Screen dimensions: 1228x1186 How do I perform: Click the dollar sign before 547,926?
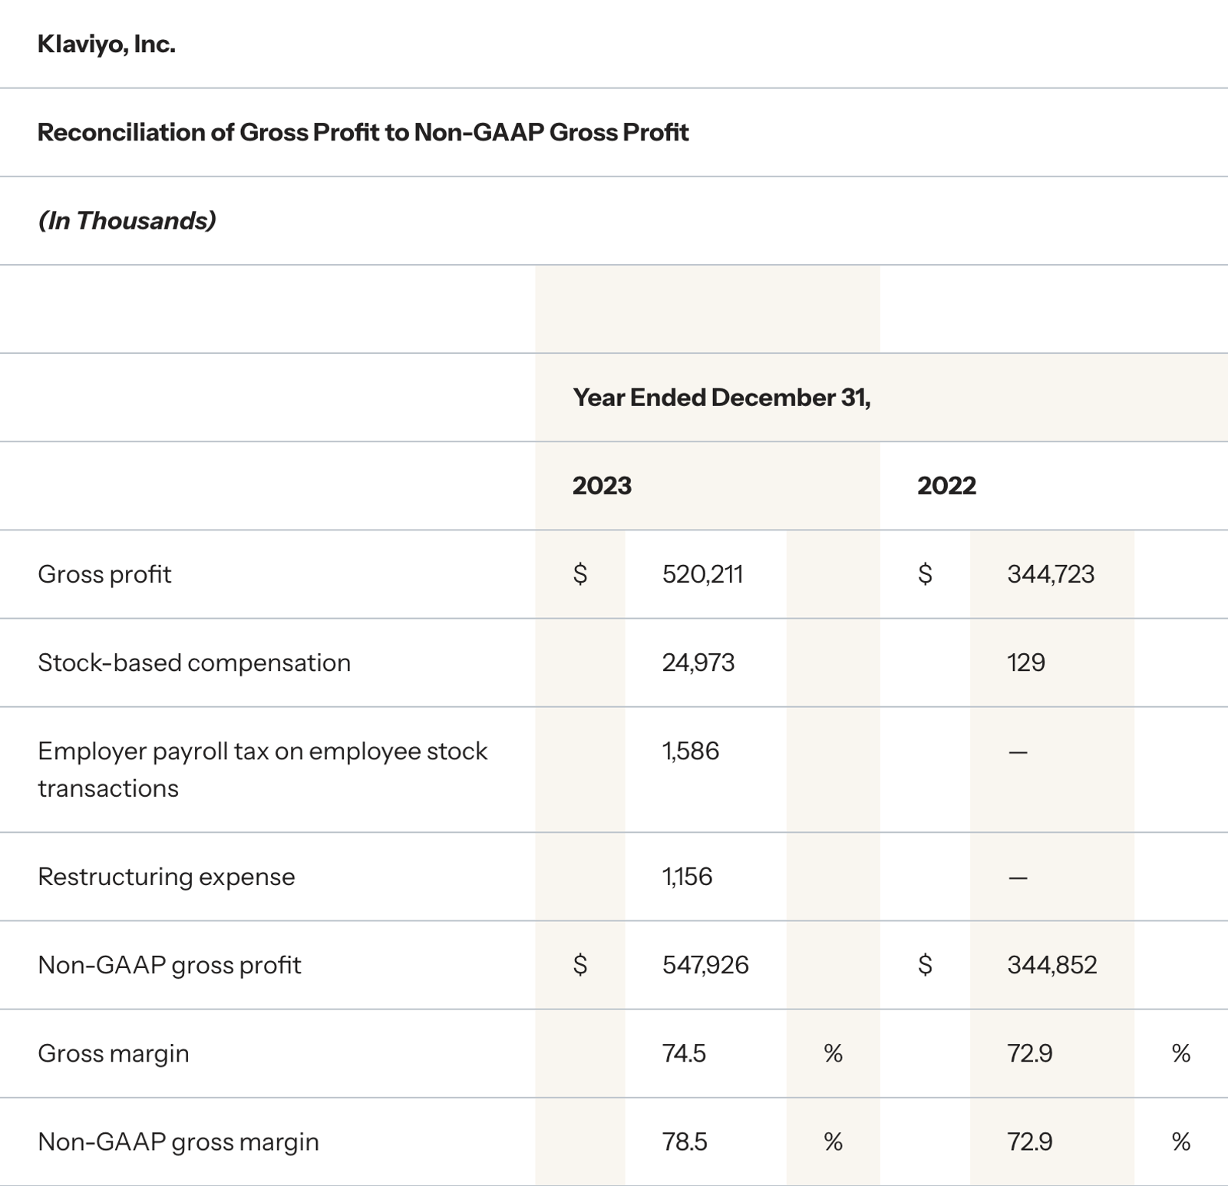tap(580, 965)
